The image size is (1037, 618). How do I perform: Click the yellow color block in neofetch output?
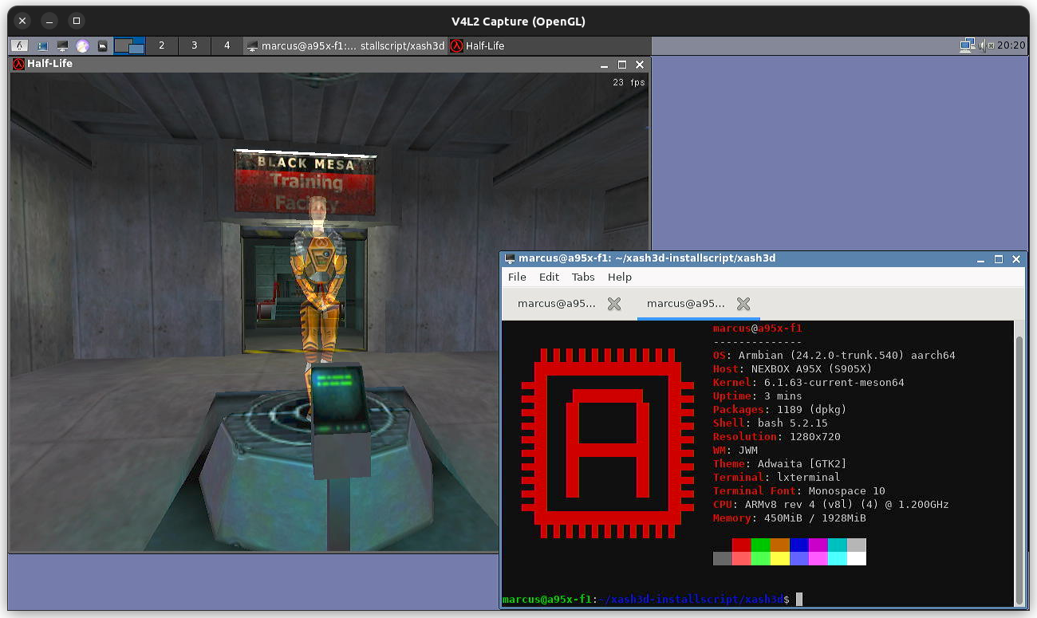780,558
